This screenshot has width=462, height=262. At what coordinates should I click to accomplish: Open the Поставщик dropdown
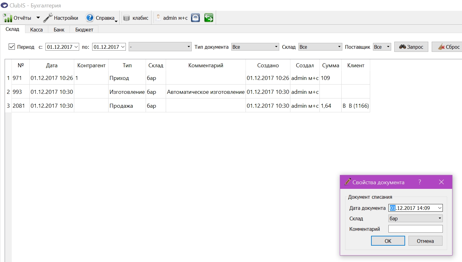382,47
